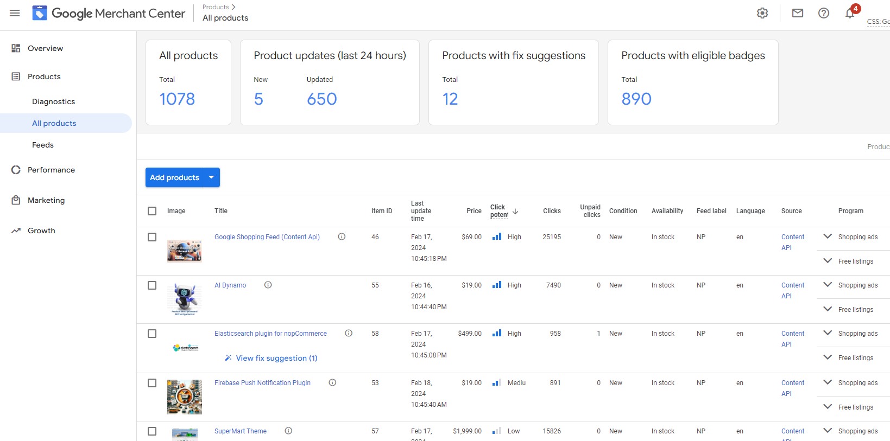This screenshot has height=441, width=890.
Task: Click the Add products button
Action: 174,177
